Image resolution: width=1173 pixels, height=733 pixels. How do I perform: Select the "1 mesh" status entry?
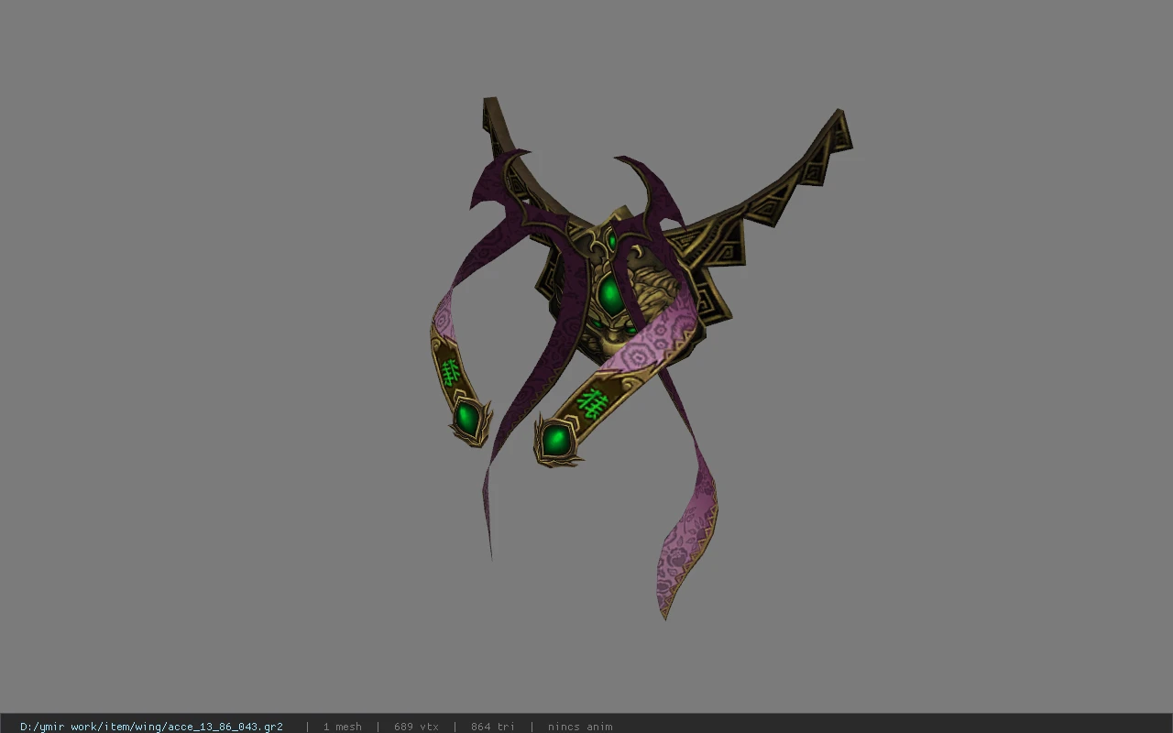tap(342, 727)
